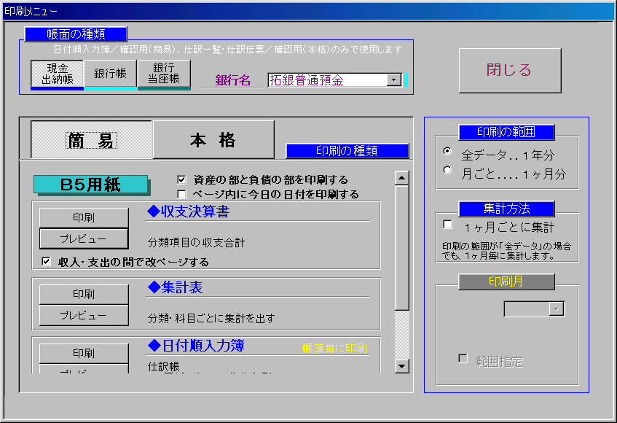
Task: Toggle 収入・支出の間で改ページする checkbox
Action: click(47, 262)
